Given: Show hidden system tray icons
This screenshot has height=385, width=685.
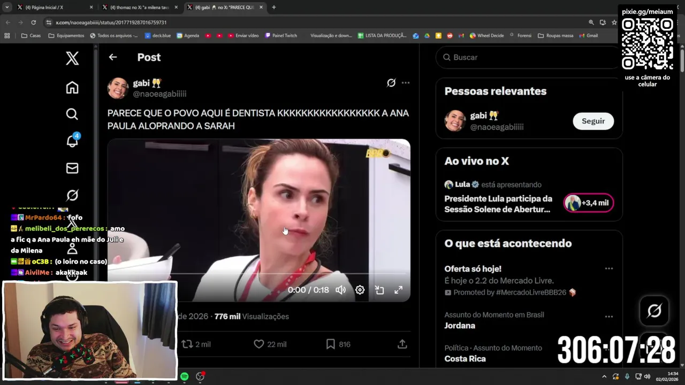Looking at the screenshot, I should coord(604,376).
